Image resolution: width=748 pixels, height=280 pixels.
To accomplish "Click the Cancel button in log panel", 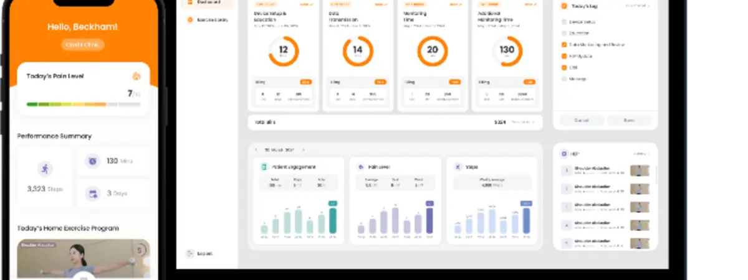I will pyautogui.click(x=581, y=121).
